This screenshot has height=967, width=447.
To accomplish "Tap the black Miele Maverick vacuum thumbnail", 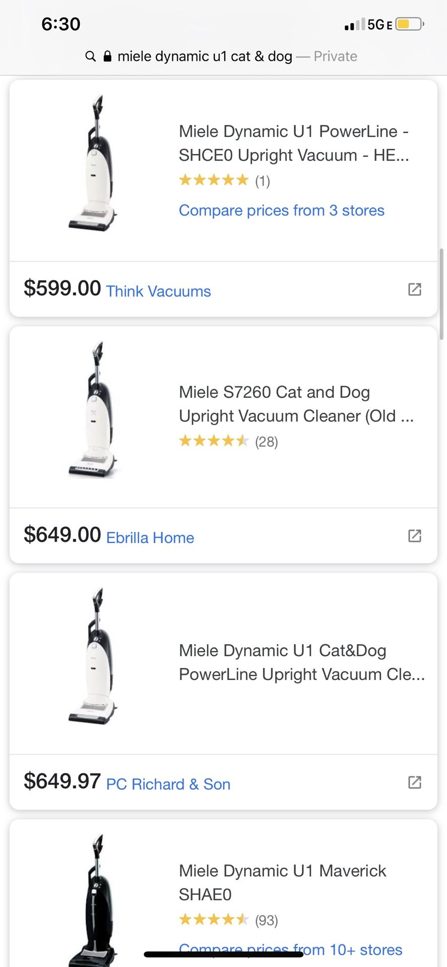I will 93,902.
